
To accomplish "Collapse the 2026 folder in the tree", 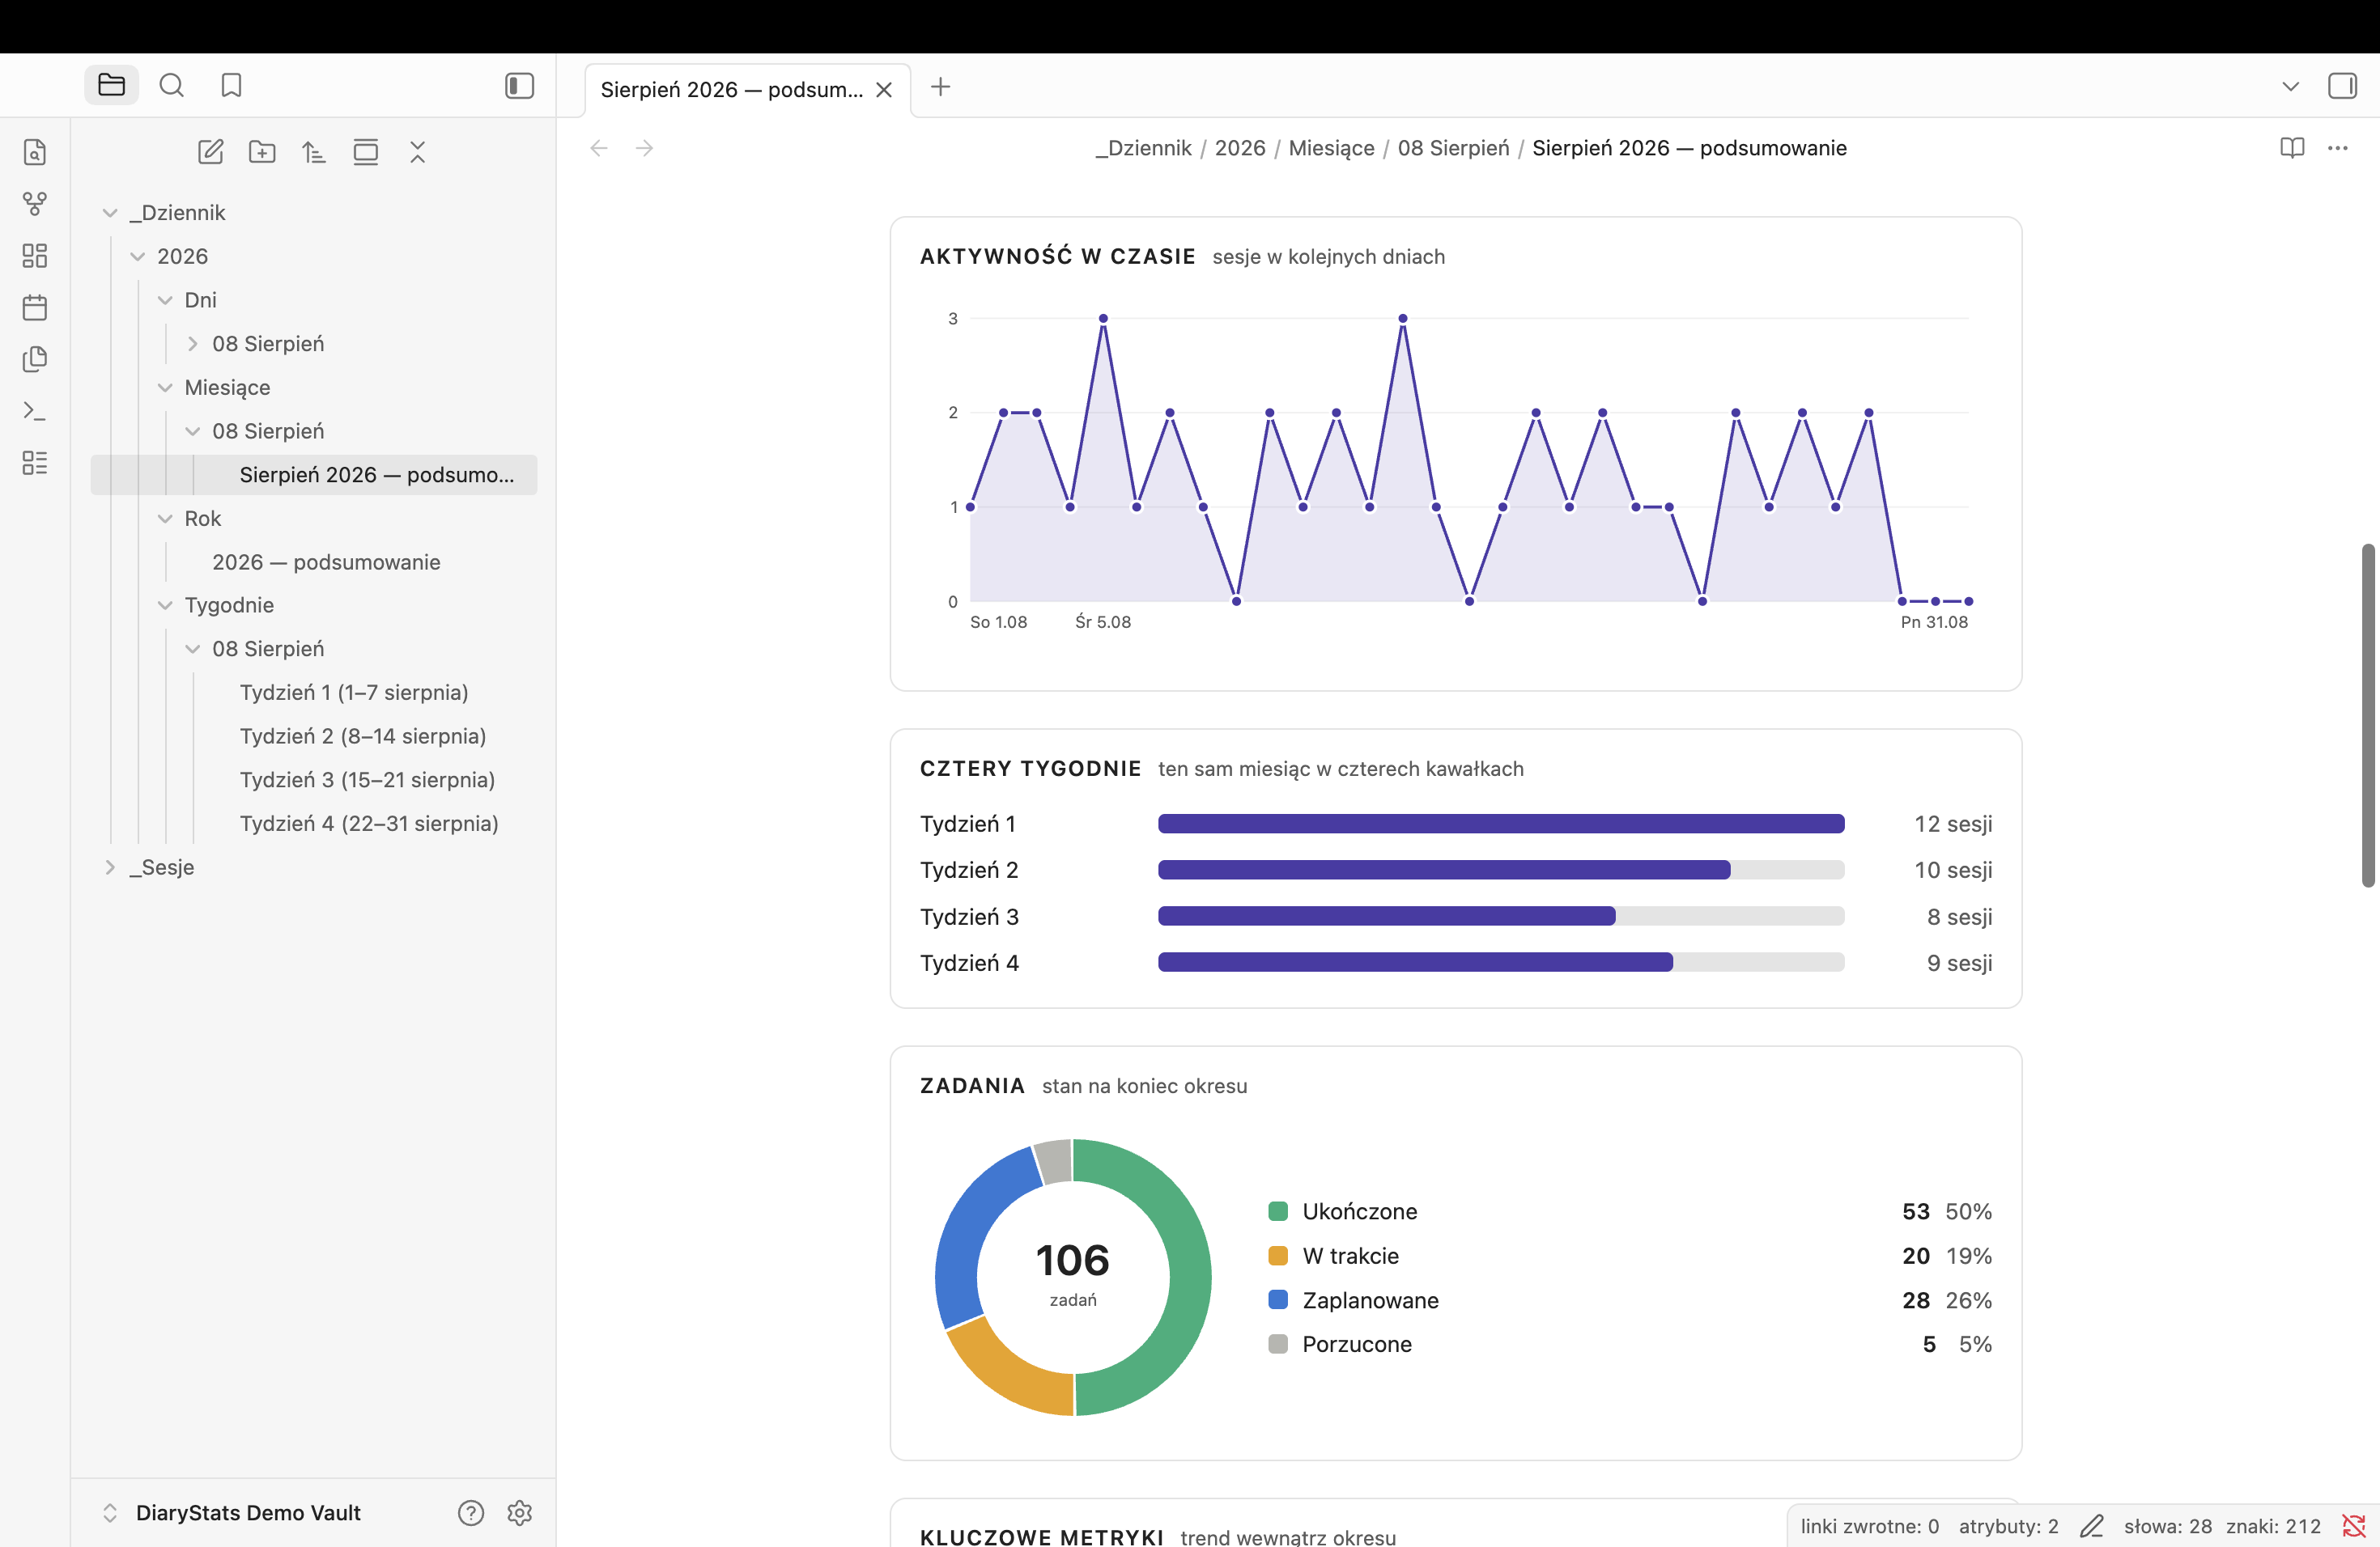I will (x=138, y=256).
